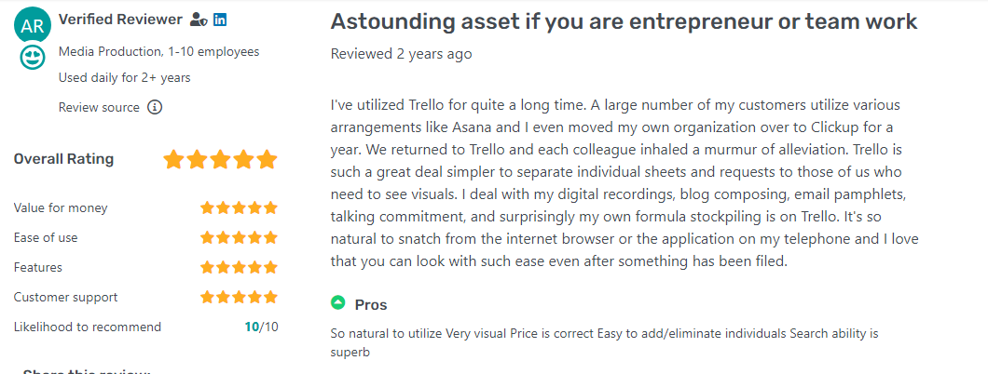Screen dimensions: 988x374
Task: Click the 10/10 recommend score
Action: tap(261, 327)
